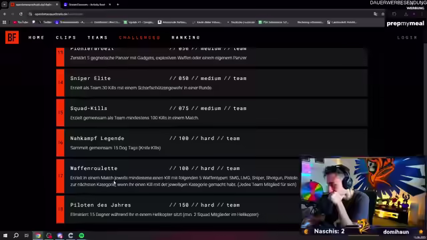Screen dimensions: 427x240
Task: Open the browser three-dot menu
Action: (422, 14)
